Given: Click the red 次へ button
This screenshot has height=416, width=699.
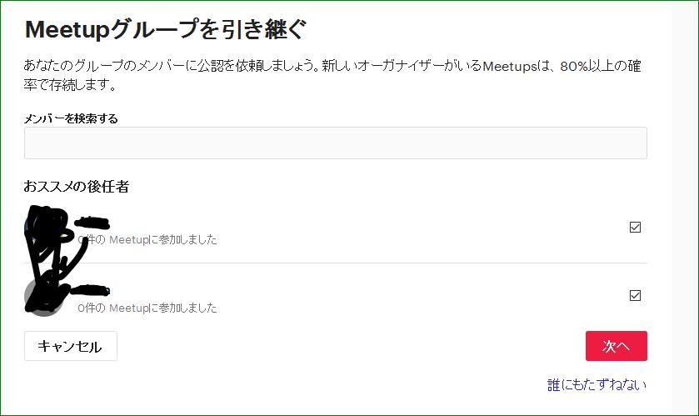Looking at the screenshot, I should (616, 346).
